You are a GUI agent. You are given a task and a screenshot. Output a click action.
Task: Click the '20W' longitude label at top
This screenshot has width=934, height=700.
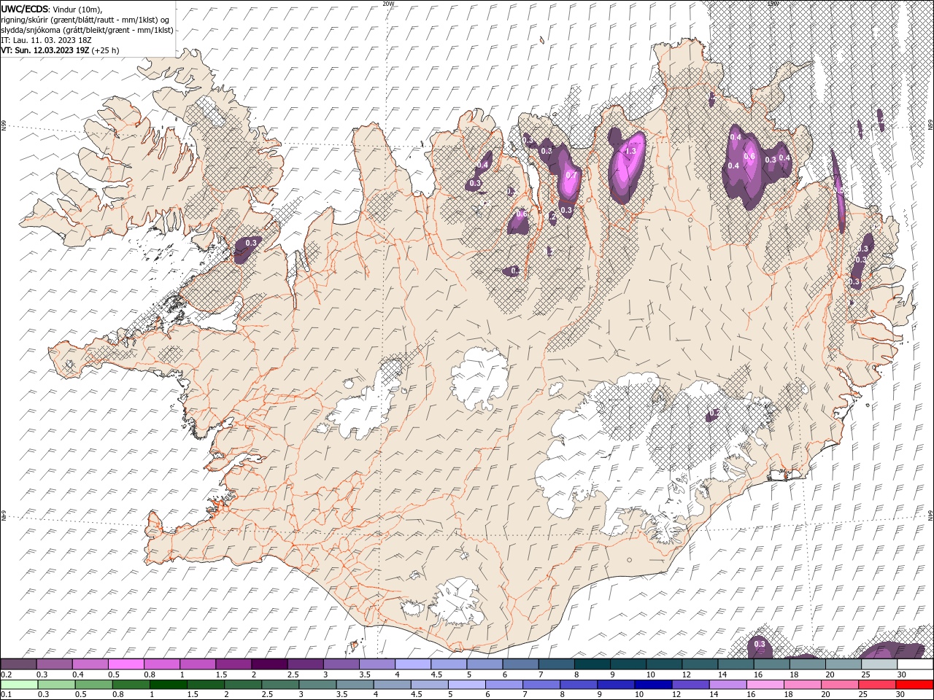click(x=388, y=4)
